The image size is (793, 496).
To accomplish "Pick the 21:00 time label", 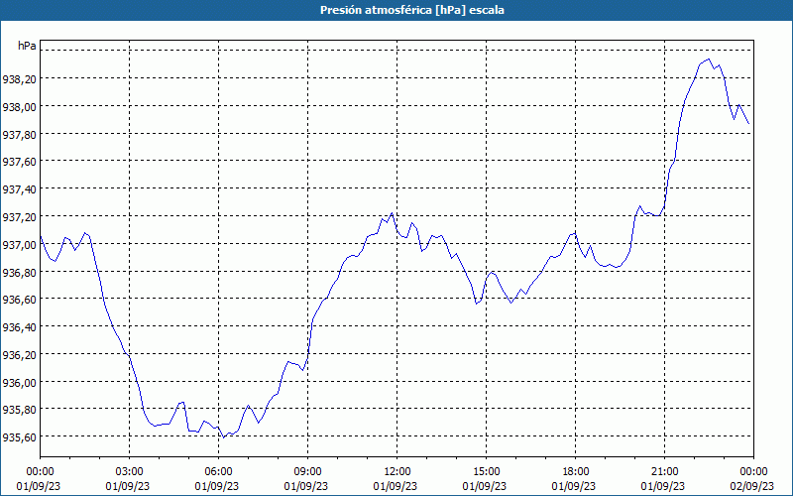I will (664, 472).
